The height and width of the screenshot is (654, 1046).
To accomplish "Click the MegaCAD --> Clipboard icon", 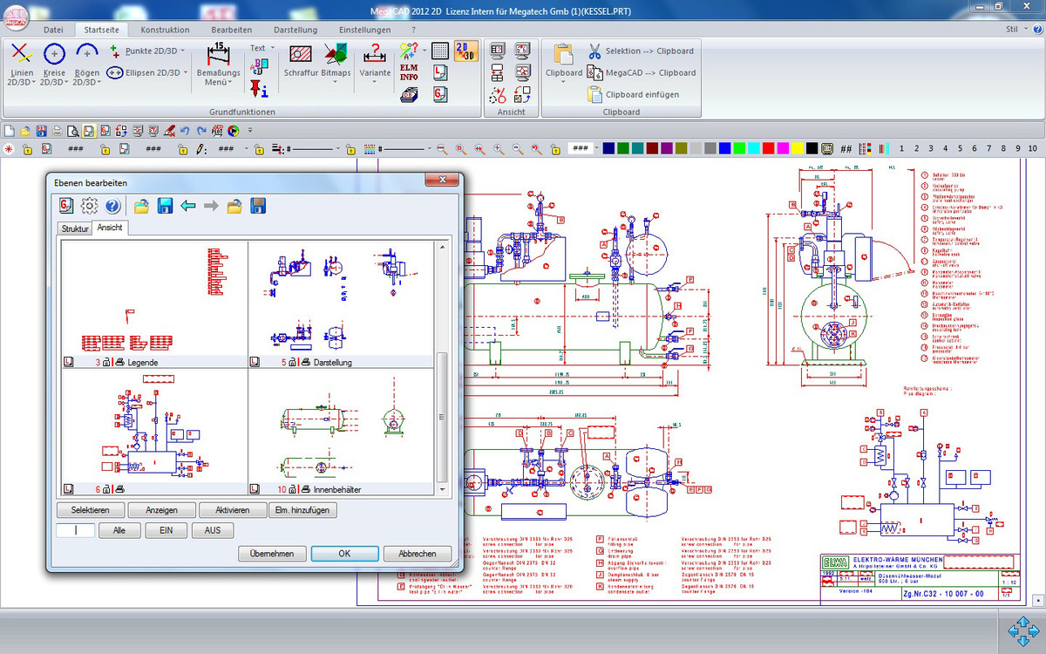I will click(x=594, y=72).
